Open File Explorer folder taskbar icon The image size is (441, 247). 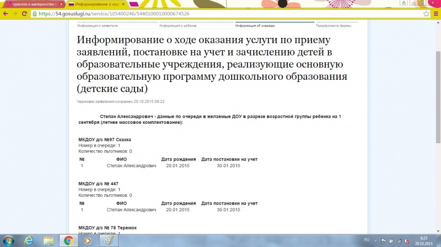[49, 241]
